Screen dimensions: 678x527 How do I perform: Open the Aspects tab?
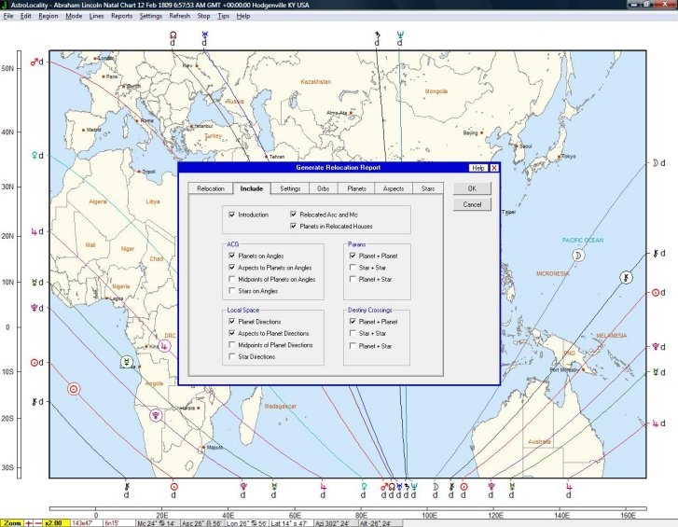pos(393,188)
